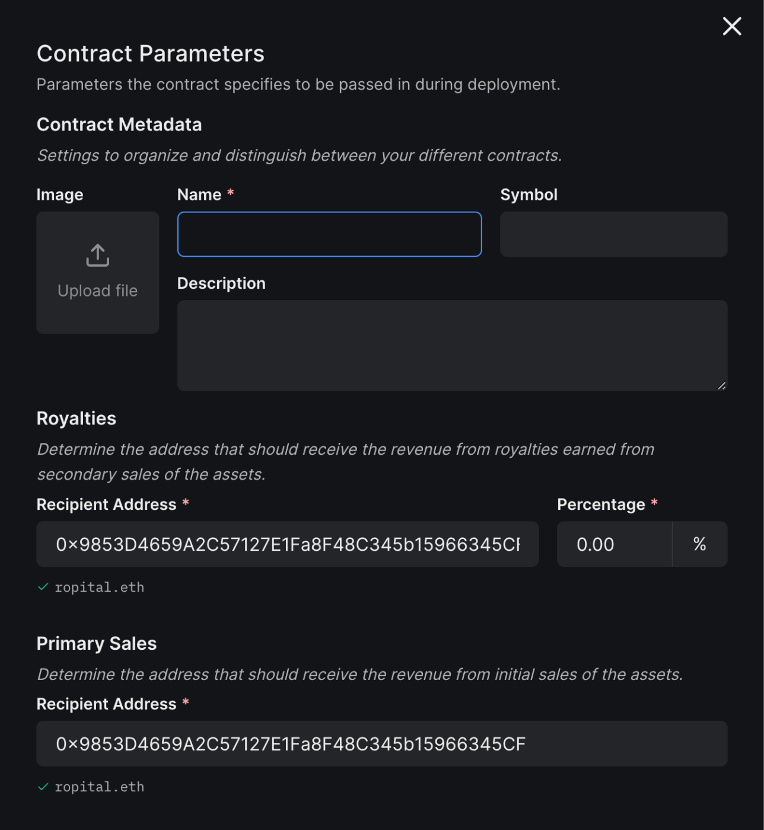Viewport: 764px width, 830px height.
Task: Focus the Symbol input field
Action: coord(614,234)
